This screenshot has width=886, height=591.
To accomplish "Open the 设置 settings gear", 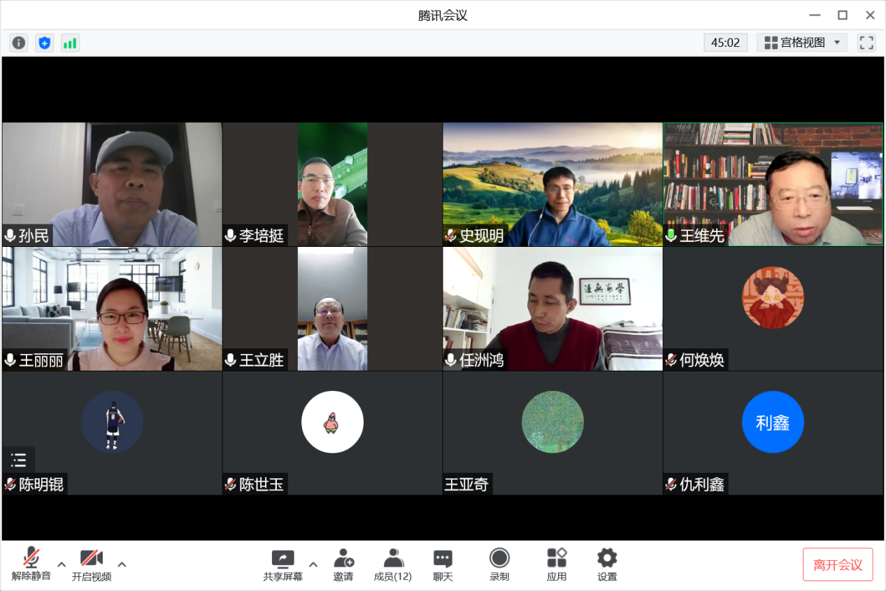I will pyautogui.click(x=607, y=564).
